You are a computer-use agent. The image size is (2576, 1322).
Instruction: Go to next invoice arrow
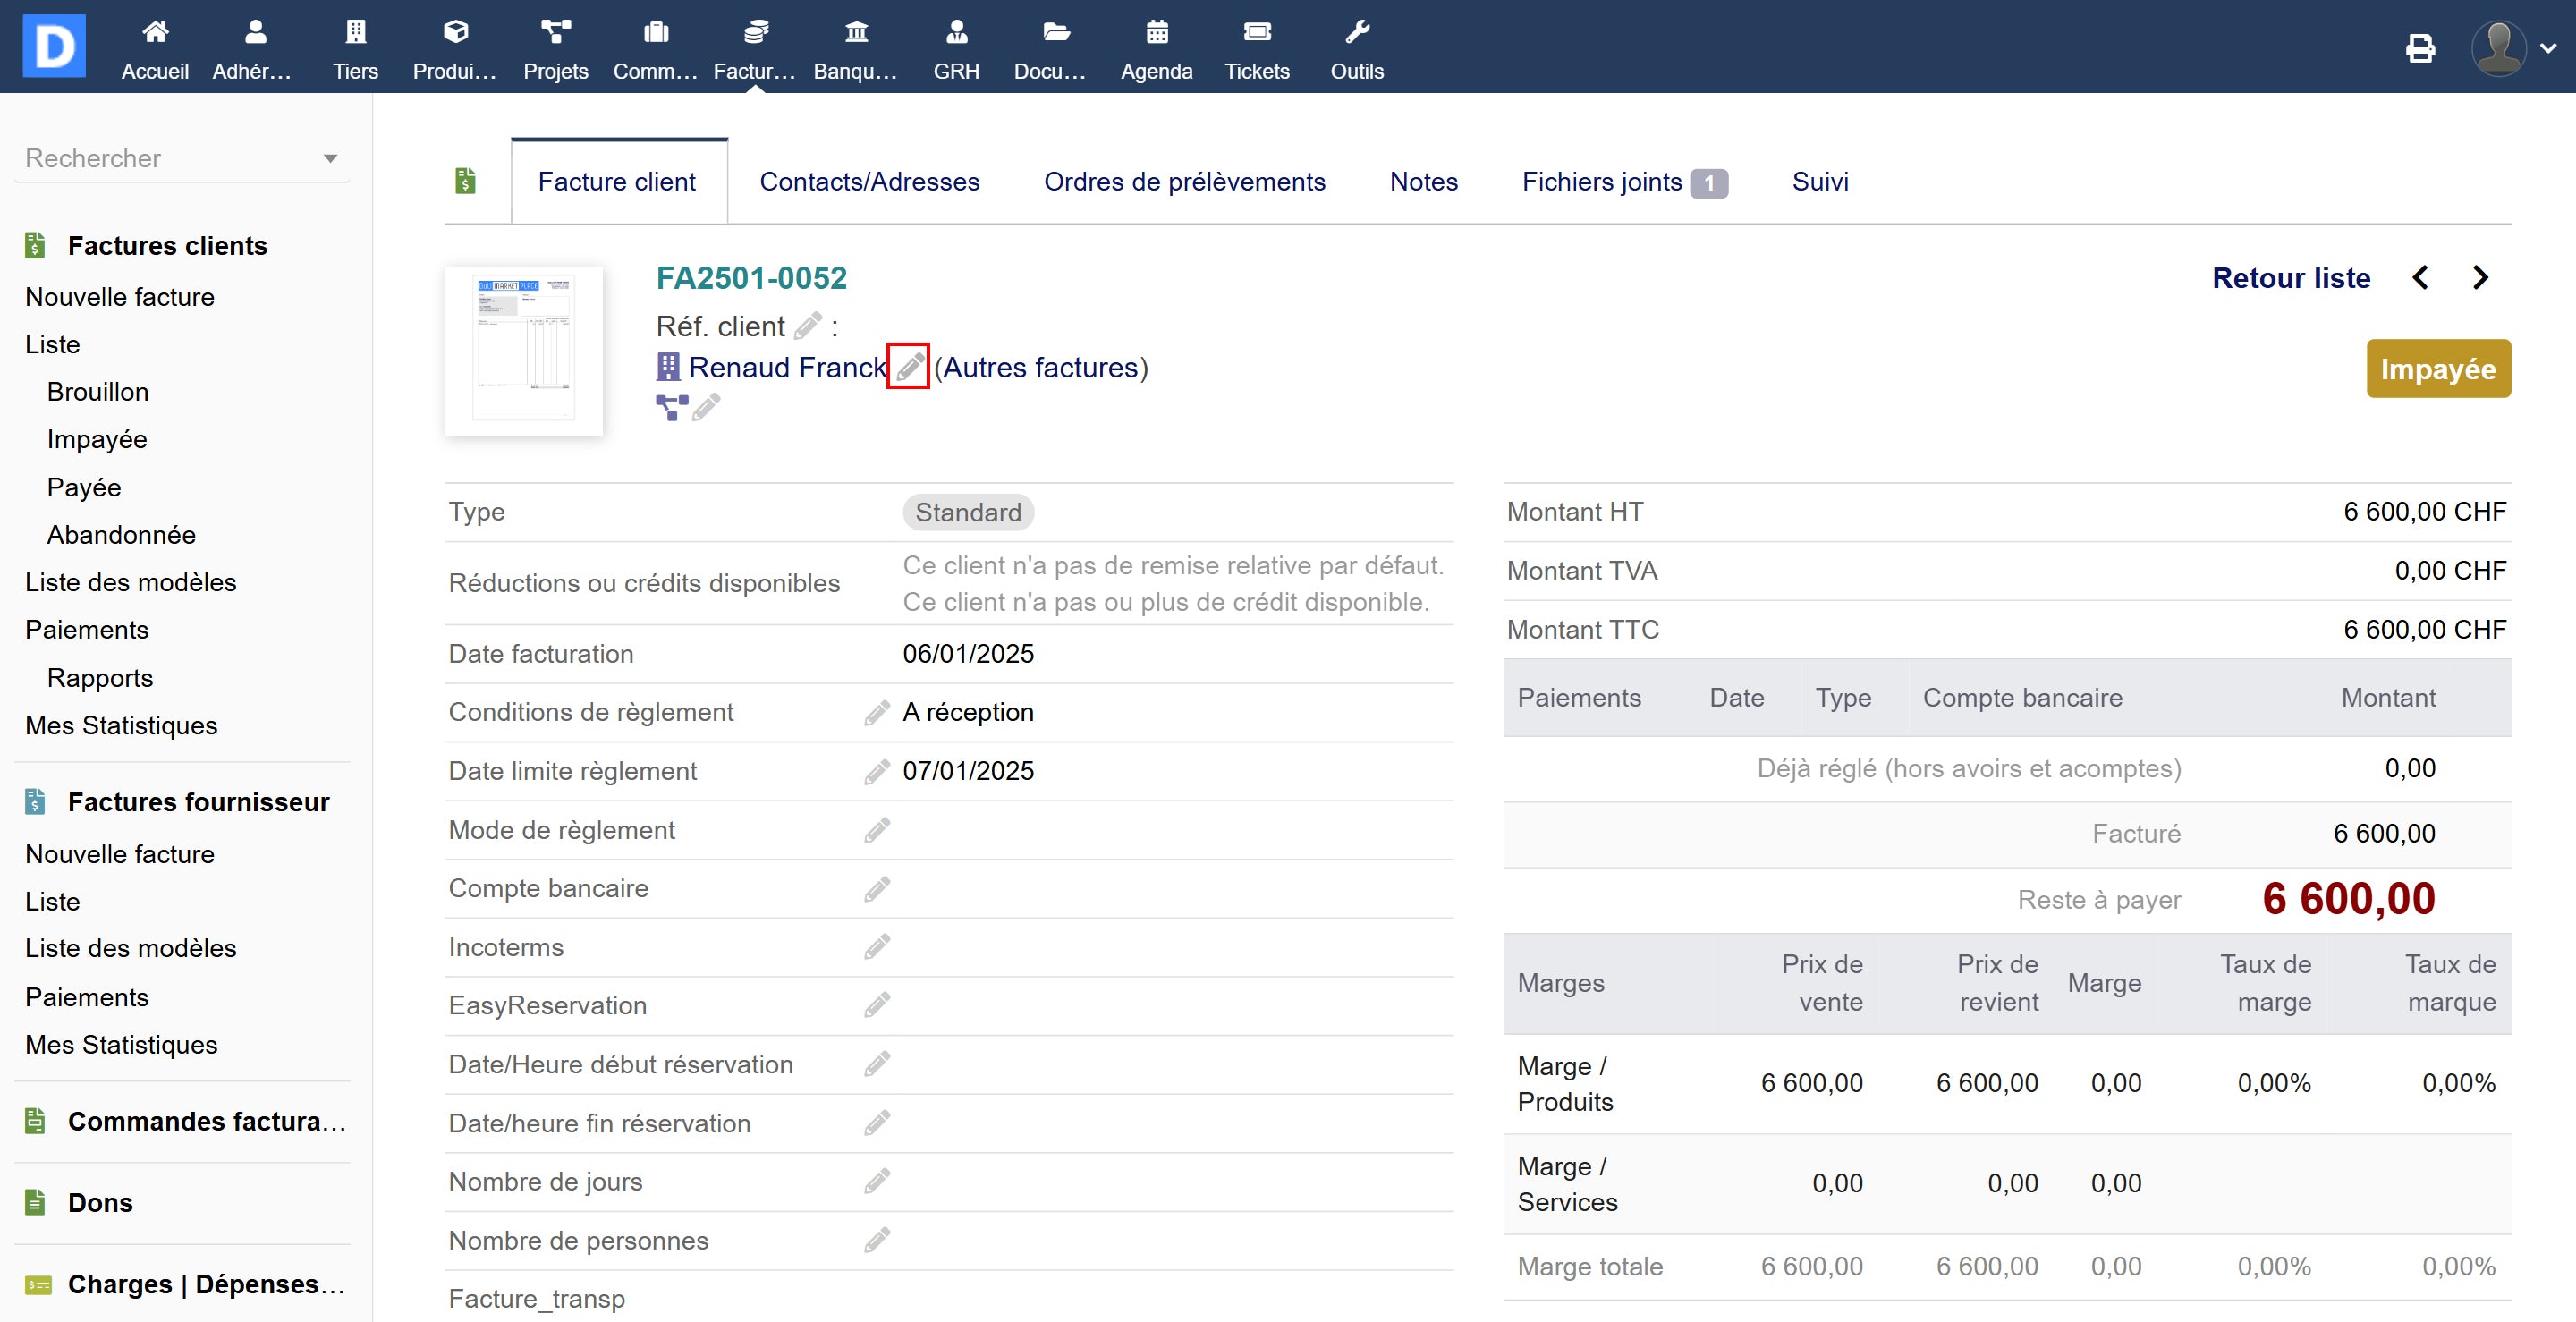[x=2480, y=278]
